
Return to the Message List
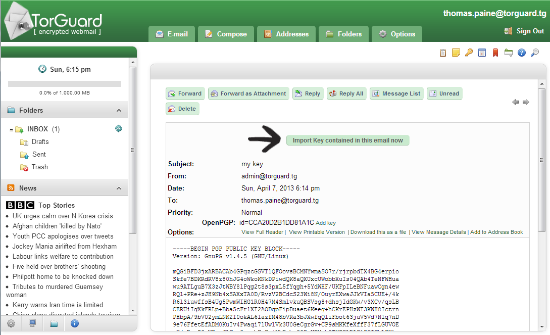point(396,93)
